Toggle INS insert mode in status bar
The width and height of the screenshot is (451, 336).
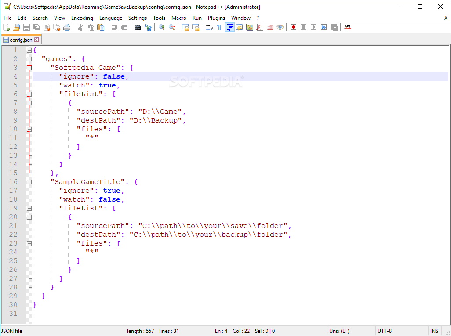(x=434, y=331)
